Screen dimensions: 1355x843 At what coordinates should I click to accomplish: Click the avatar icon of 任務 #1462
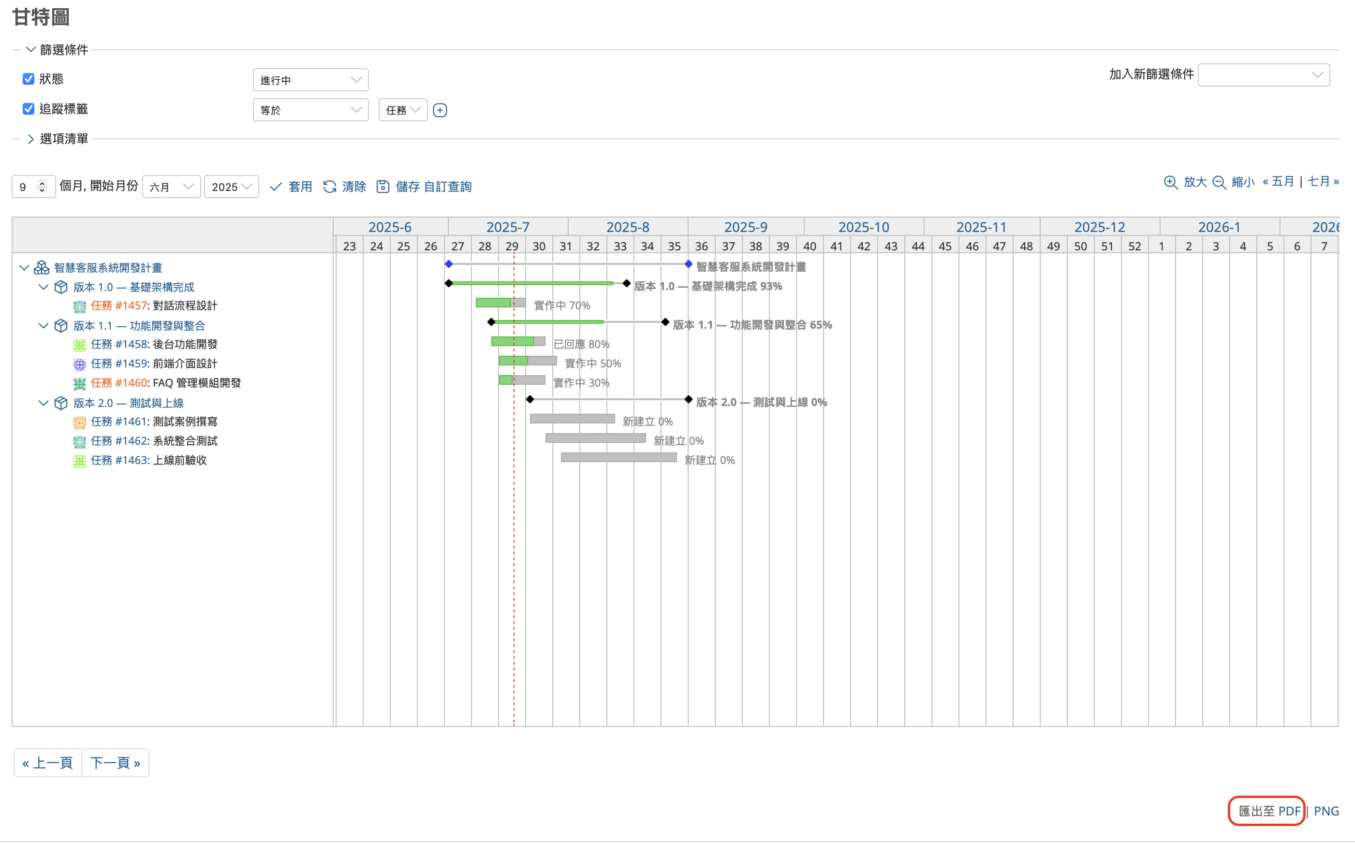(80, 442)
